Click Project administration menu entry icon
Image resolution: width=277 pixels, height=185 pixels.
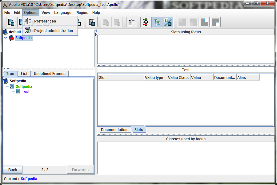pos(28,31)
